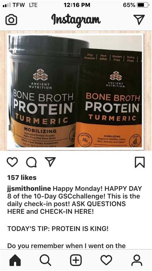Tap the 12:16 PM clock in status bar

(77, 5)
